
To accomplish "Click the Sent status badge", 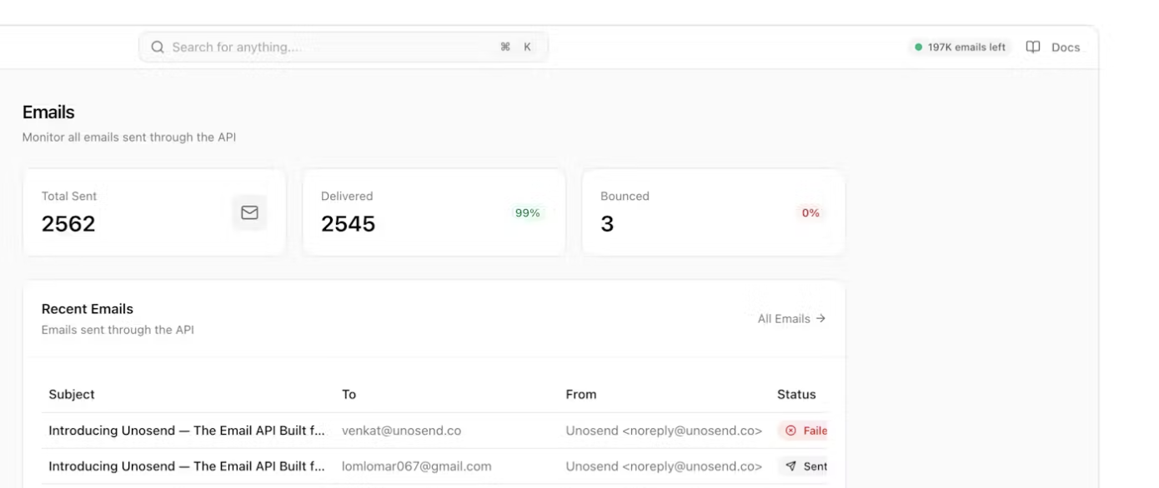I will (804, 466).
